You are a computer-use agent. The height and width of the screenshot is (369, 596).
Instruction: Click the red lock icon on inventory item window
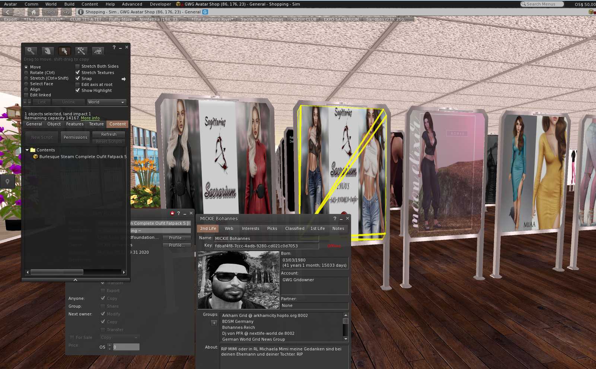click(x=172, y=213)
